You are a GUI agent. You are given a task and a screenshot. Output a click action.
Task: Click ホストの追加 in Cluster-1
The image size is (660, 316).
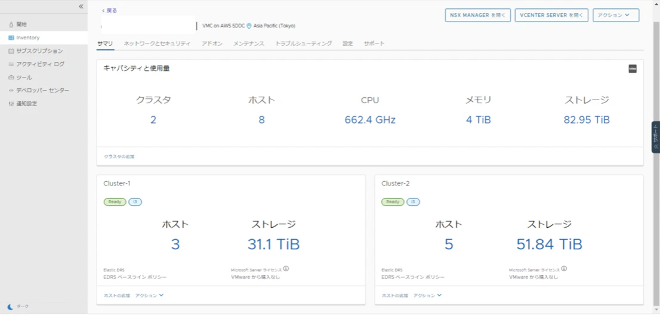116,295
